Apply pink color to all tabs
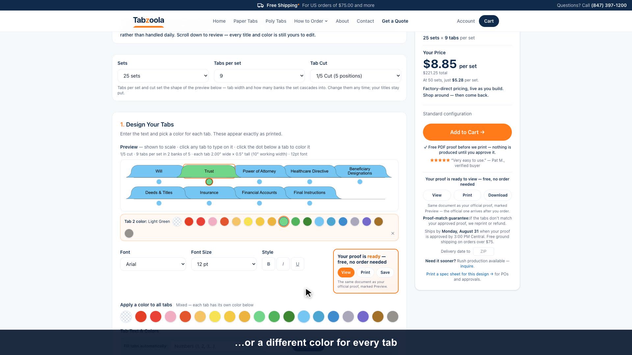This screenshot has height=355, width=632. click(x=171, y=317)
